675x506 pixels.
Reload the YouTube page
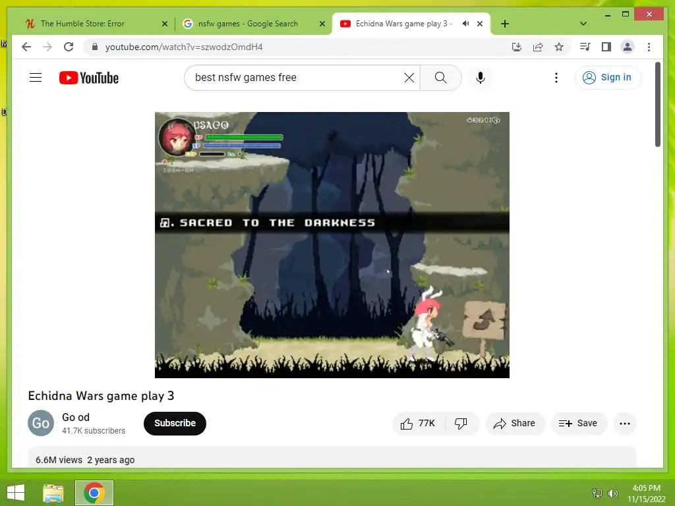(69, 47)
